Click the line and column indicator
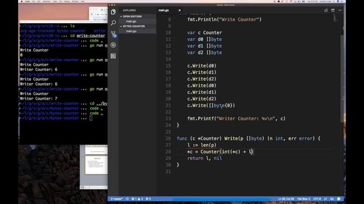 286,199
